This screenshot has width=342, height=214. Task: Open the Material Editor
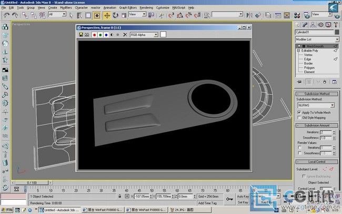pos(297,15)
